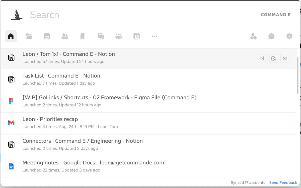
Task: Open settings via the gear icon
Action: [289, 36]
